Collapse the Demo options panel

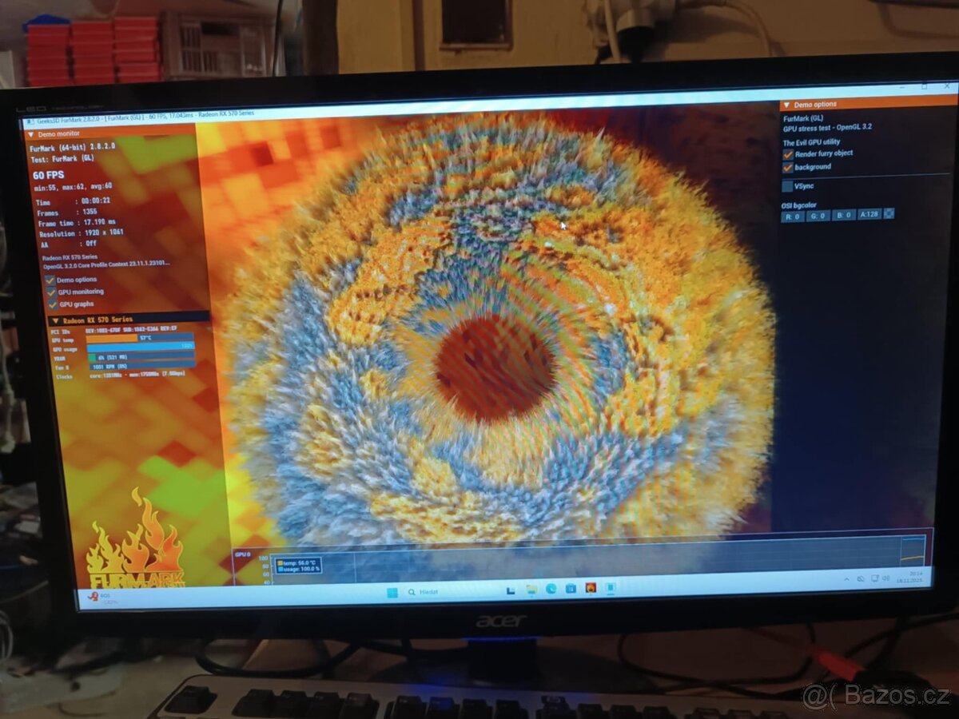pos(786,104)
